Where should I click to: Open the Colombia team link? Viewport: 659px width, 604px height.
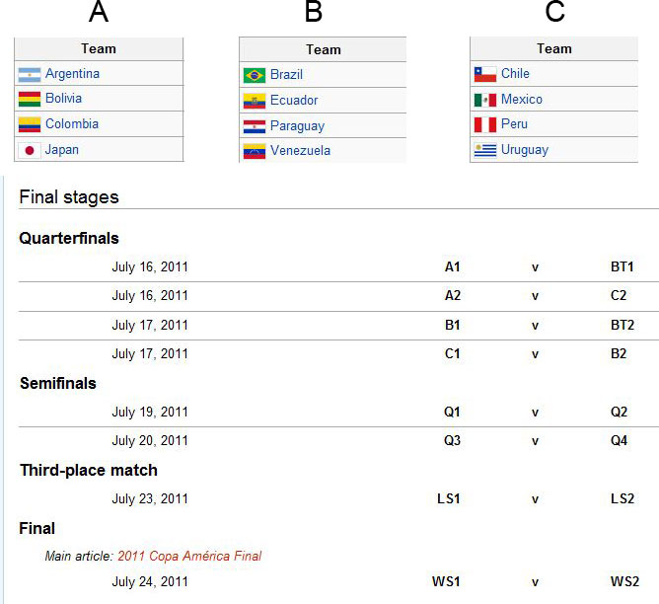(x=72, y=124)
